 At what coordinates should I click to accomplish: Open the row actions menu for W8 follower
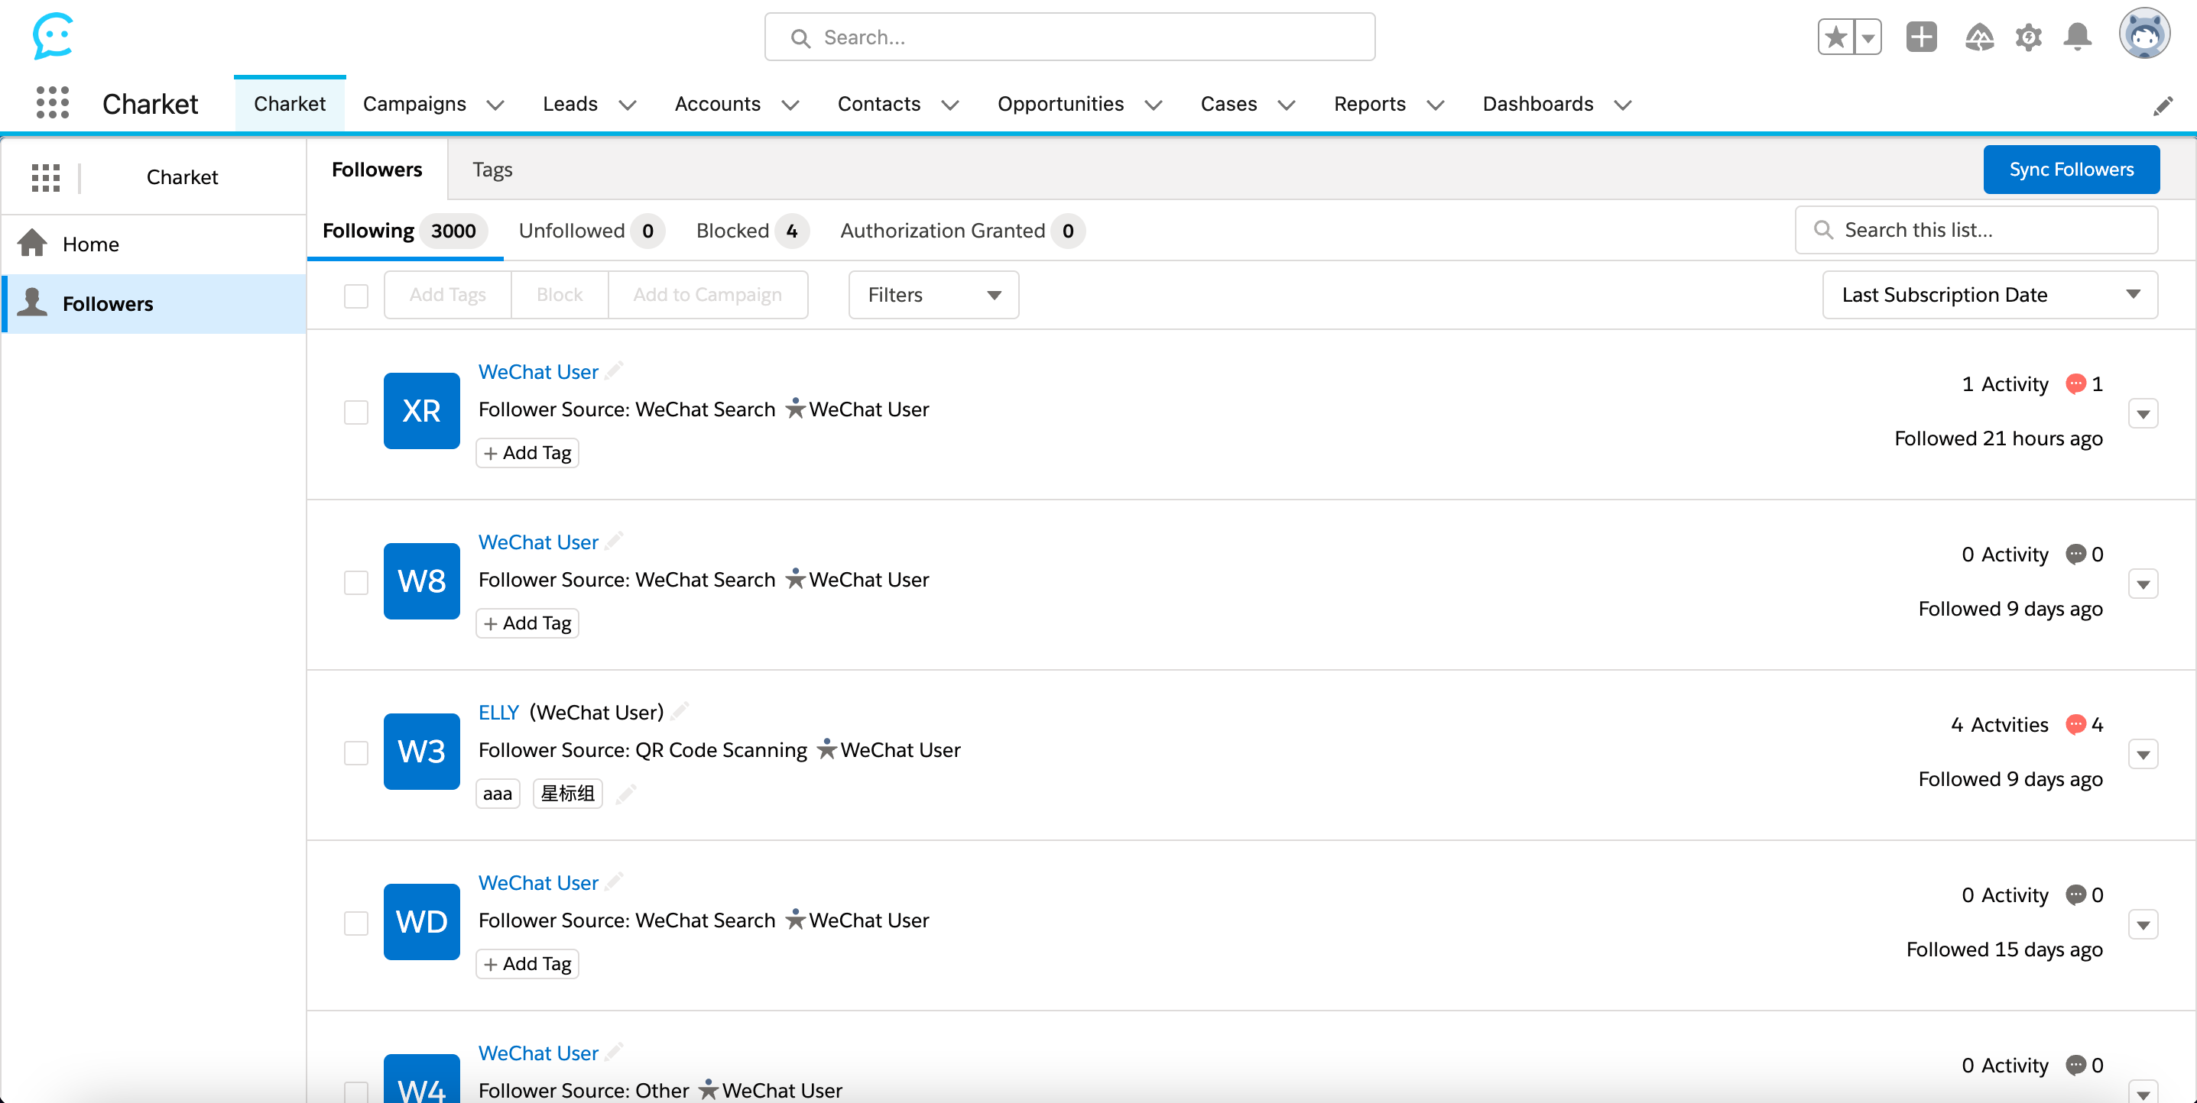pyautogui.click(x=2143, y=585)
